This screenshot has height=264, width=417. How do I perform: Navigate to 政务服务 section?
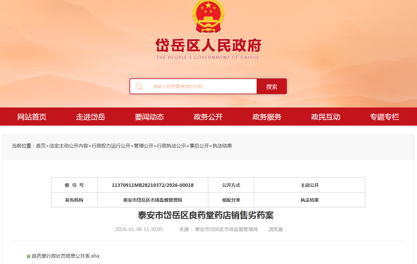click(x=267, y=117)
